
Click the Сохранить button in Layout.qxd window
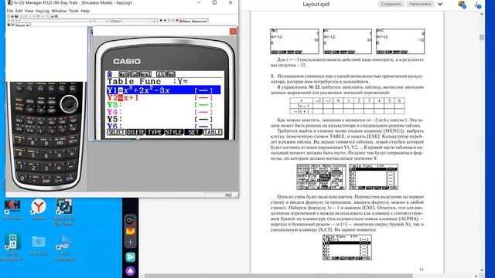[391, 4]
